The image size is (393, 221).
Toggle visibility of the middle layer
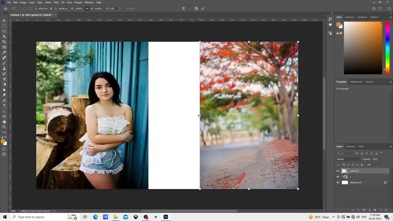[338, 177]
